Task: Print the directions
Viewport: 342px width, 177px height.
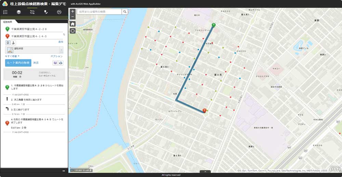Action: pyautogui.click(x=61, y=63)
